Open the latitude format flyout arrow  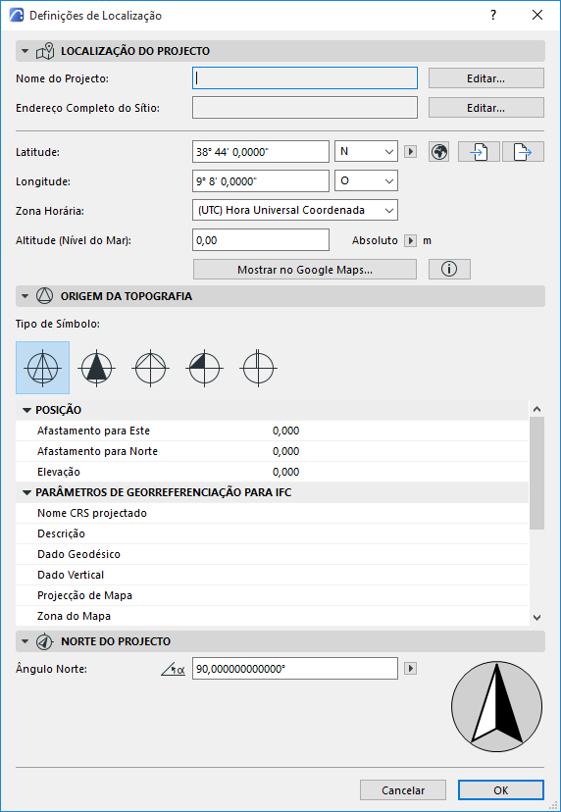click(410, 152)
